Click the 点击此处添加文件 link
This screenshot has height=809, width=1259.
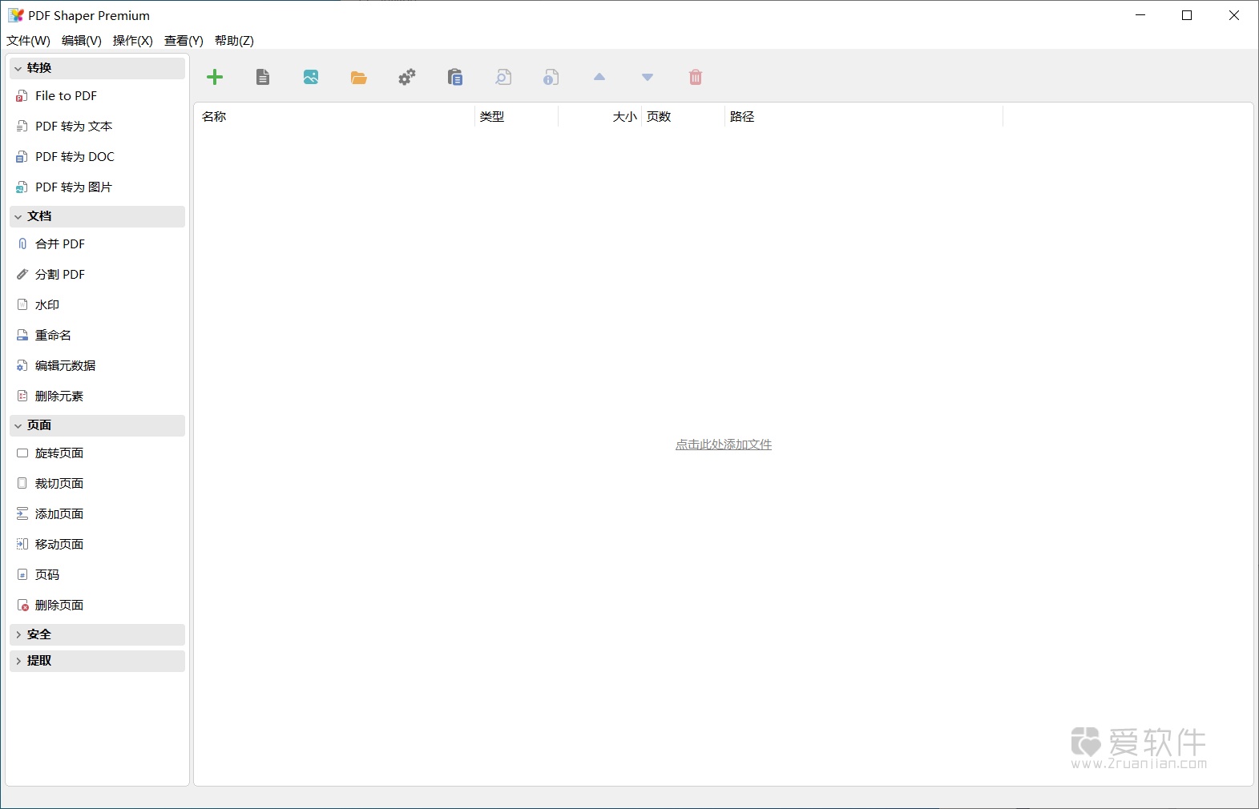tap(724, 445)
